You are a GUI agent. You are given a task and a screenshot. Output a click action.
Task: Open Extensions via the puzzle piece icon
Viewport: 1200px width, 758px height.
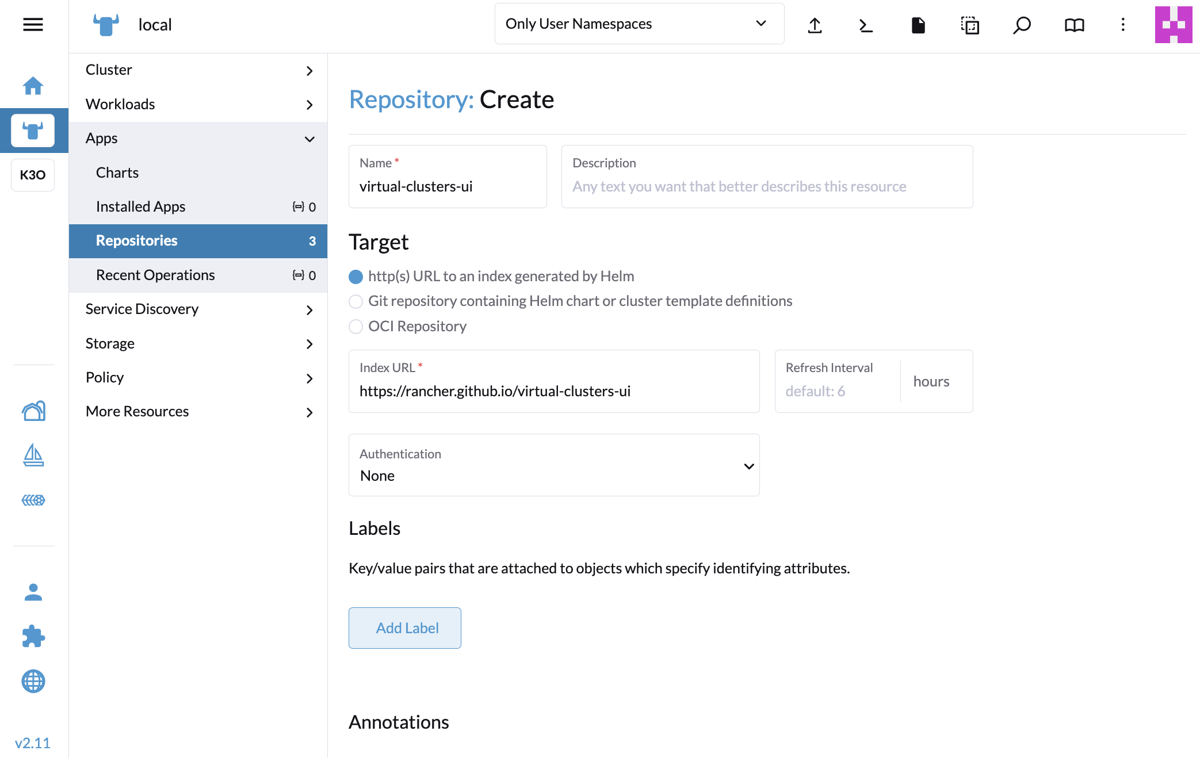(33, 637)
